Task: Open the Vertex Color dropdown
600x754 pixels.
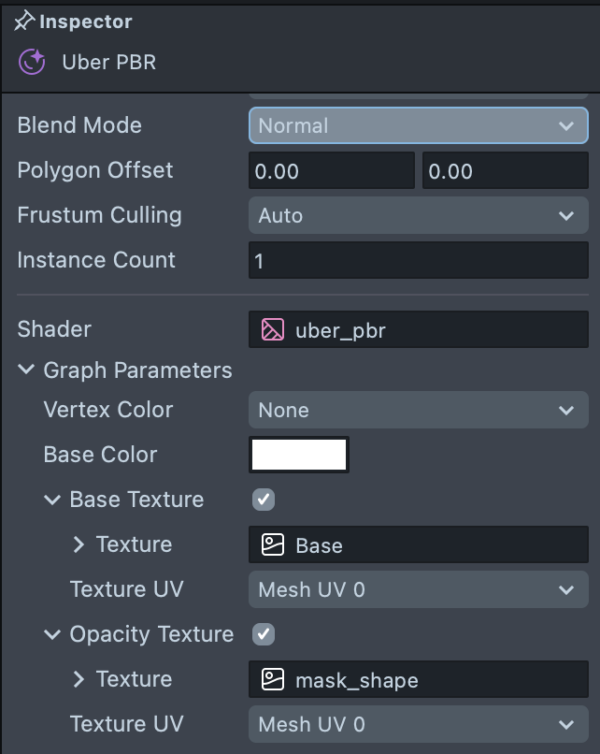Action: [x=418, y=410]
